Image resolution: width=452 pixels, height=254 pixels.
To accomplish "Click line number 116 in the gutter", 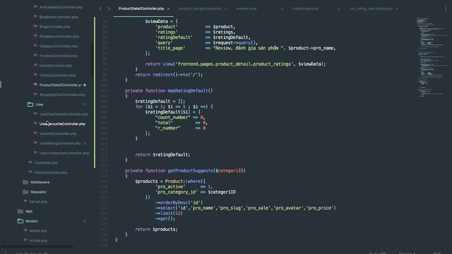I will click(103, 170).
